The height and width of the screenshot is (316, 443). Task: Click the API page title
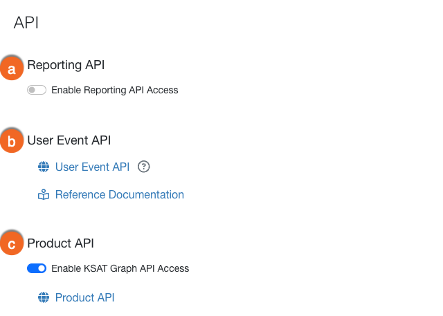(x=26, y=23)
